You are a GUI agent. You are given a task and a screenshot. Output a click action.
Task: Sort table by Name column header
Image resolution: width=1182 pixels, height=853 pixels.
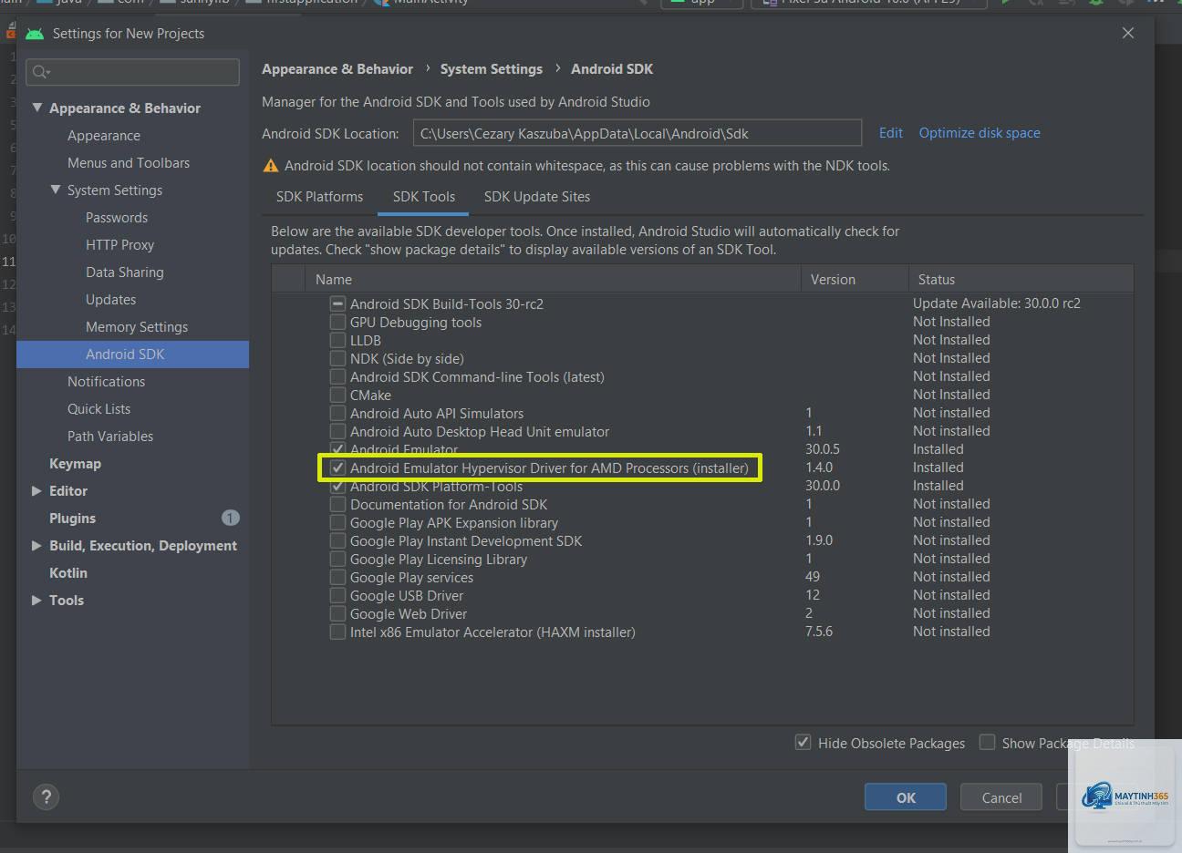(x=553, y=280)
